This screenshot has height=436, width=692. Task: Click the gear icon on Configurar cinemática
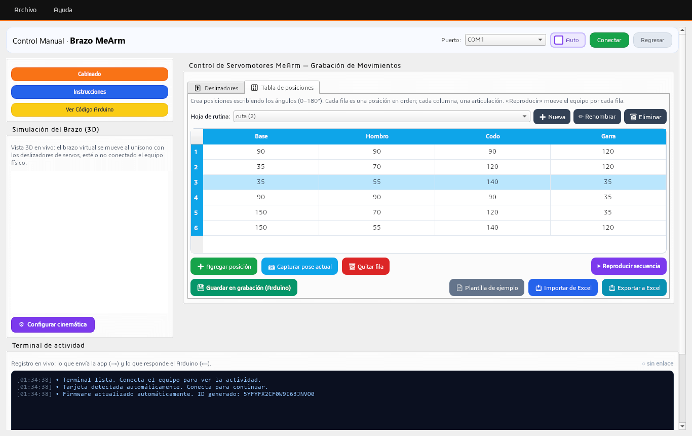(x=21, y=324)
